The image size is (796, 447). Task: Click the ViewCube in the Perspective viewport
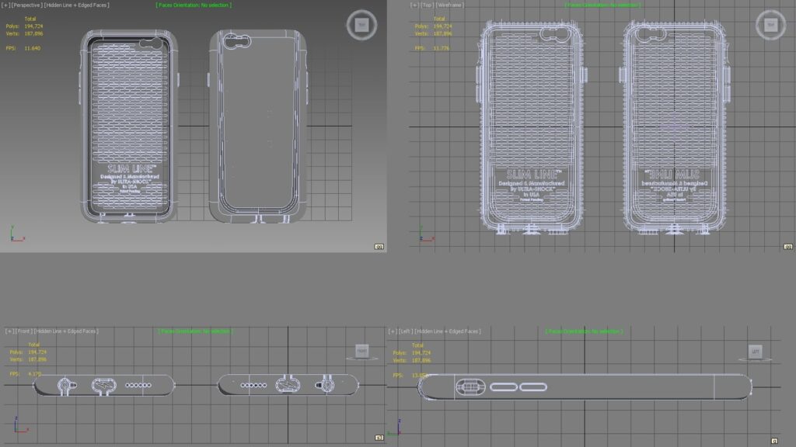pos(361,25)
